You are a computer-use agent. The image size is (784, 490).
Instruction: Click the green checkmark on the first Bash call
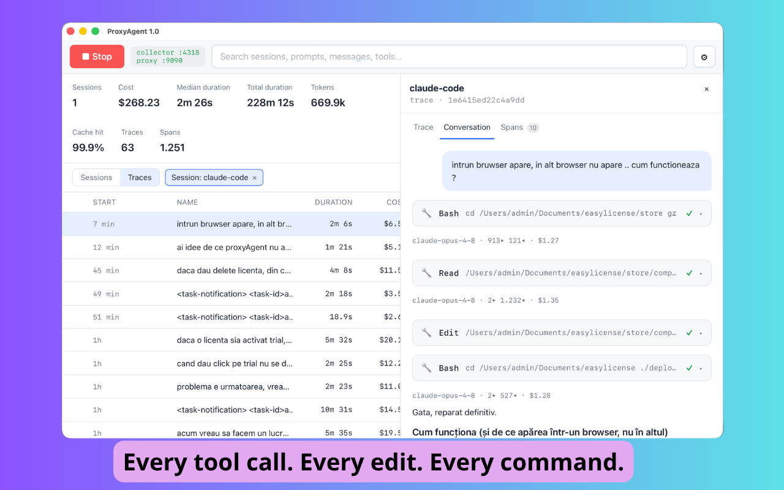(x=689, y=213)
